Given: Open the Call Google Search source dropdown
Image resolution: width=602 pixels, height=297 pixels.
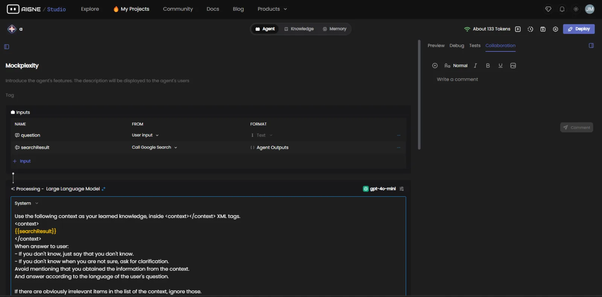Looking at the screenshot, I should tap(154, 147).
